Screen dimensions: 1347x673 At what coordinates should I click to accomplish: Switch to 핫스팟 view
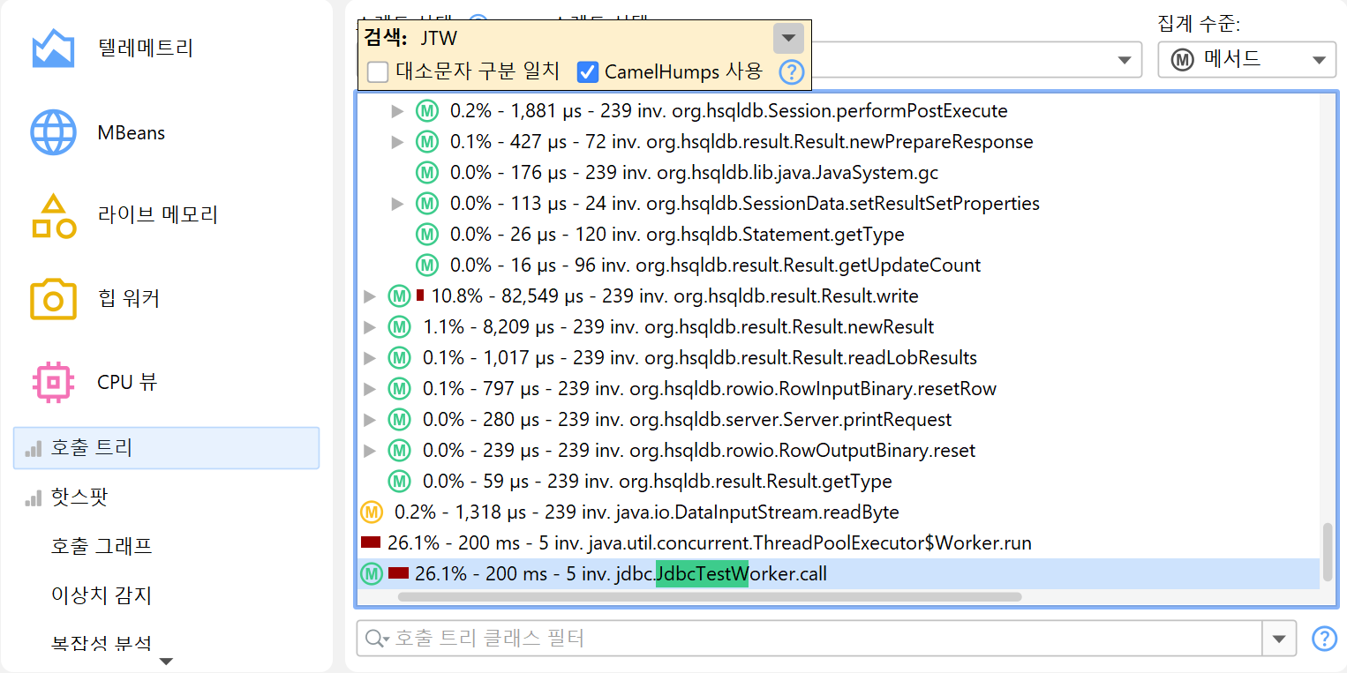click(x=79, y=497)
